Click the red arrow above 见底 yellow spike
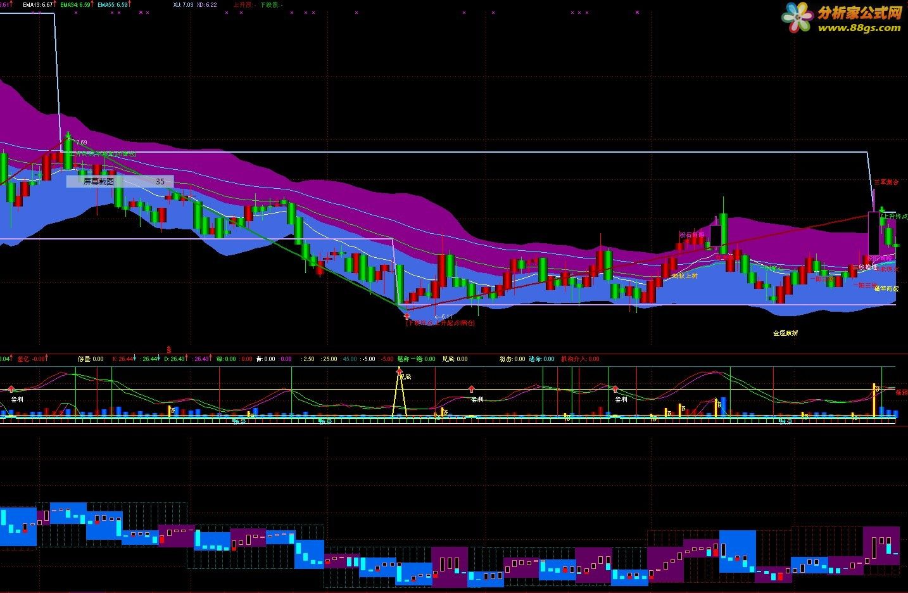Image resolution: width=908 pixels, height=593 pixels. click(399, 371)
